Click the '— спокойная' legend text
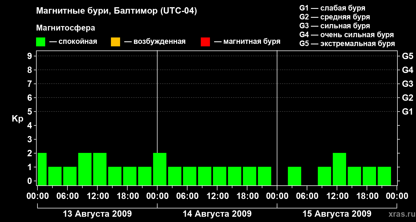 [x=73, y=42]
